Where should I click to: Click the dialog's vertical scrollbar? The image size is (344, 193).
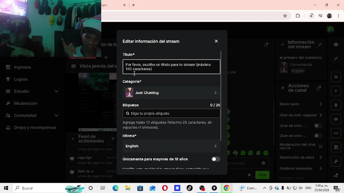point(221,96)
